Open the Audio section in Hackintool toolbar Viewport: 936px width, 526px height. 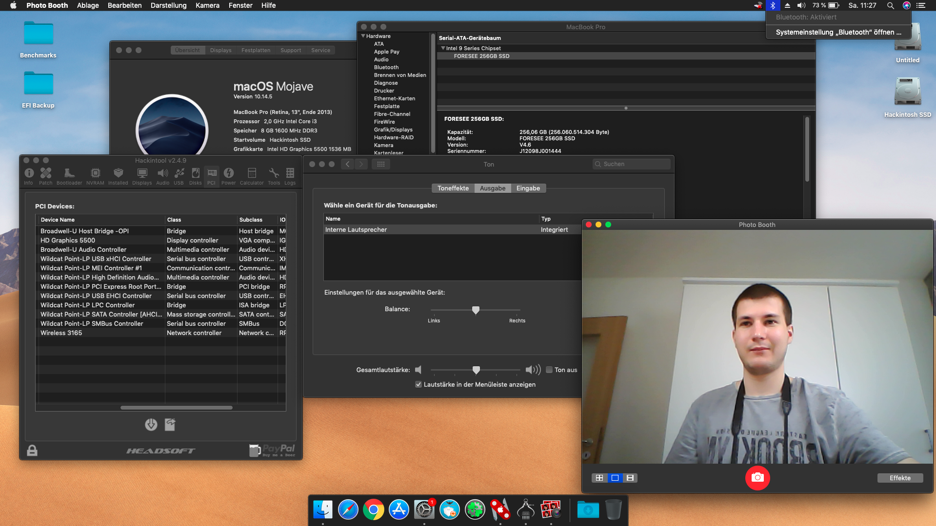[x=163, y=176]
